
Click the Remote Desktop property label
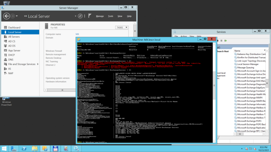(53, 58)
